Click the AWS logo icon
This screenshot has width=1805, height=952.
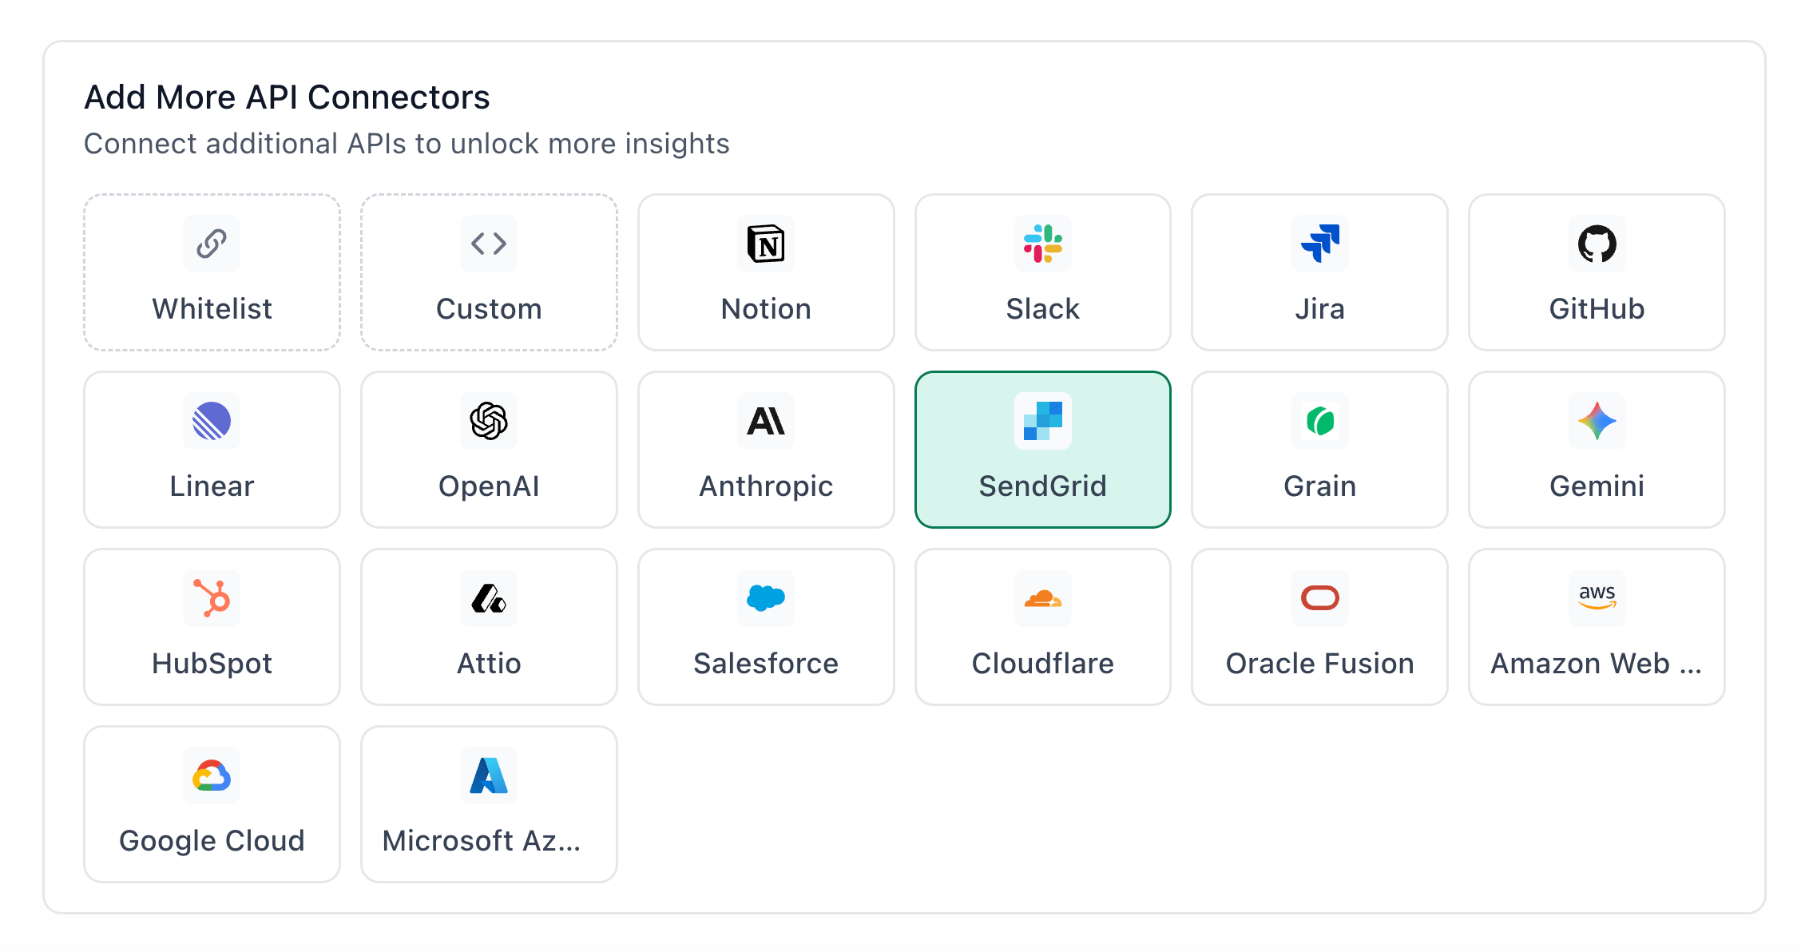[1597, 597]
